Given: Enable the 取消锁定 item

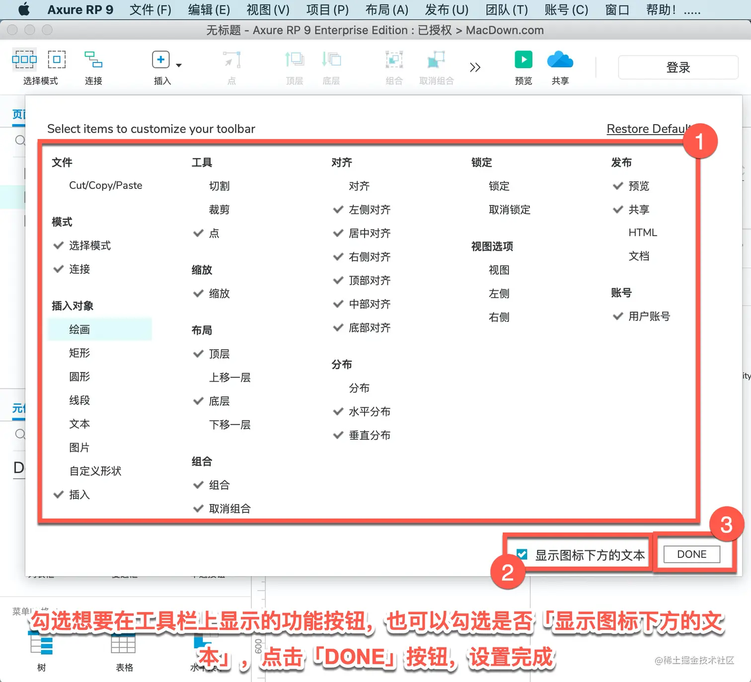Looking at the screenshot, I should coord(510,210).
